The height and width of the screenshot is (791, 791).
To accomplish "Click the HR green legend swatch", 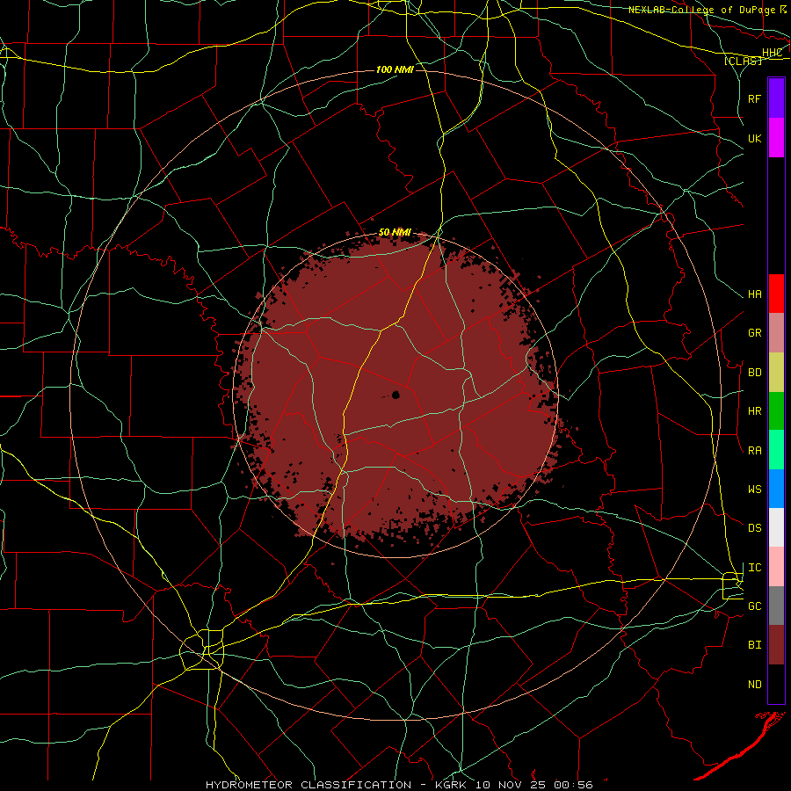I will click(776, 410).
